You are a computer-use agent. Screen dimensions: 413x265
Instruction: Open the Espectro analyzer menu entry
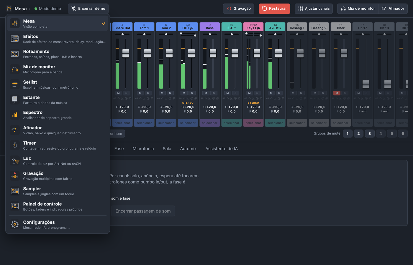tap(58, 115)
